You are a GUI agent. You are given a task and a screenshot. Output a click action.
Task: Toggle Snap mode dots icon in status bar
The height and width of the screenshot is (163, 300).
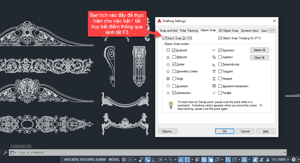[x=130, y=160]
